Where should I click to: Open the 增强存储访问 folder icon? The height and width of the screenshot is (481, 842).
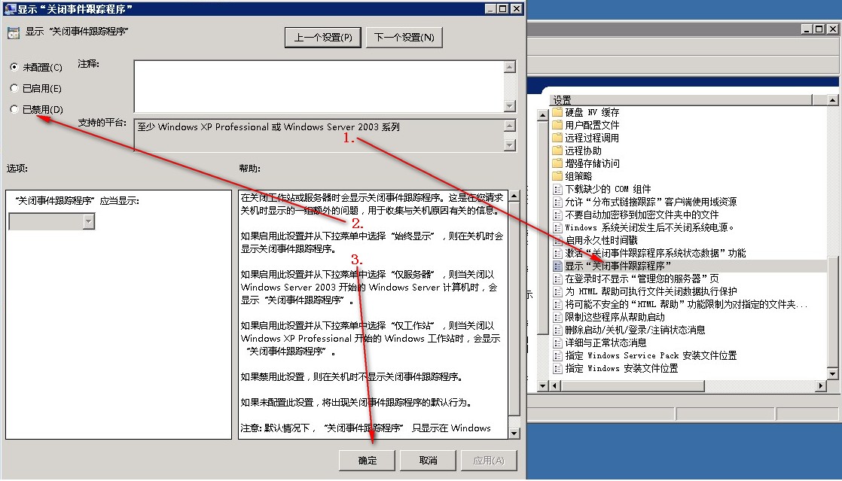[x=557, y=163]
